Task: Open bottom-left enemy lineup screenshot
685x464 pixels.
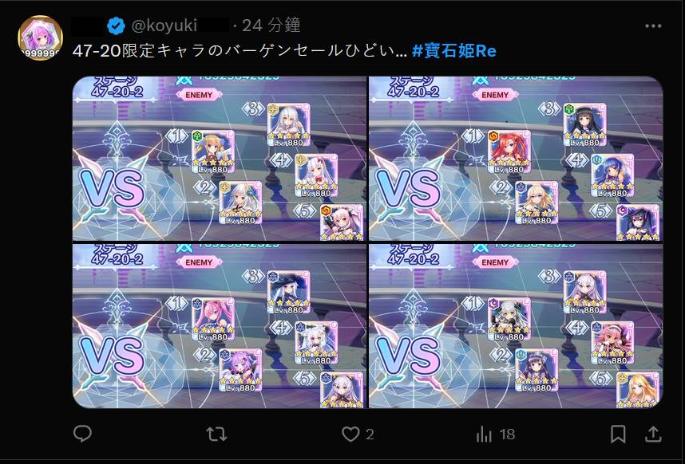Action: point(220,326)
